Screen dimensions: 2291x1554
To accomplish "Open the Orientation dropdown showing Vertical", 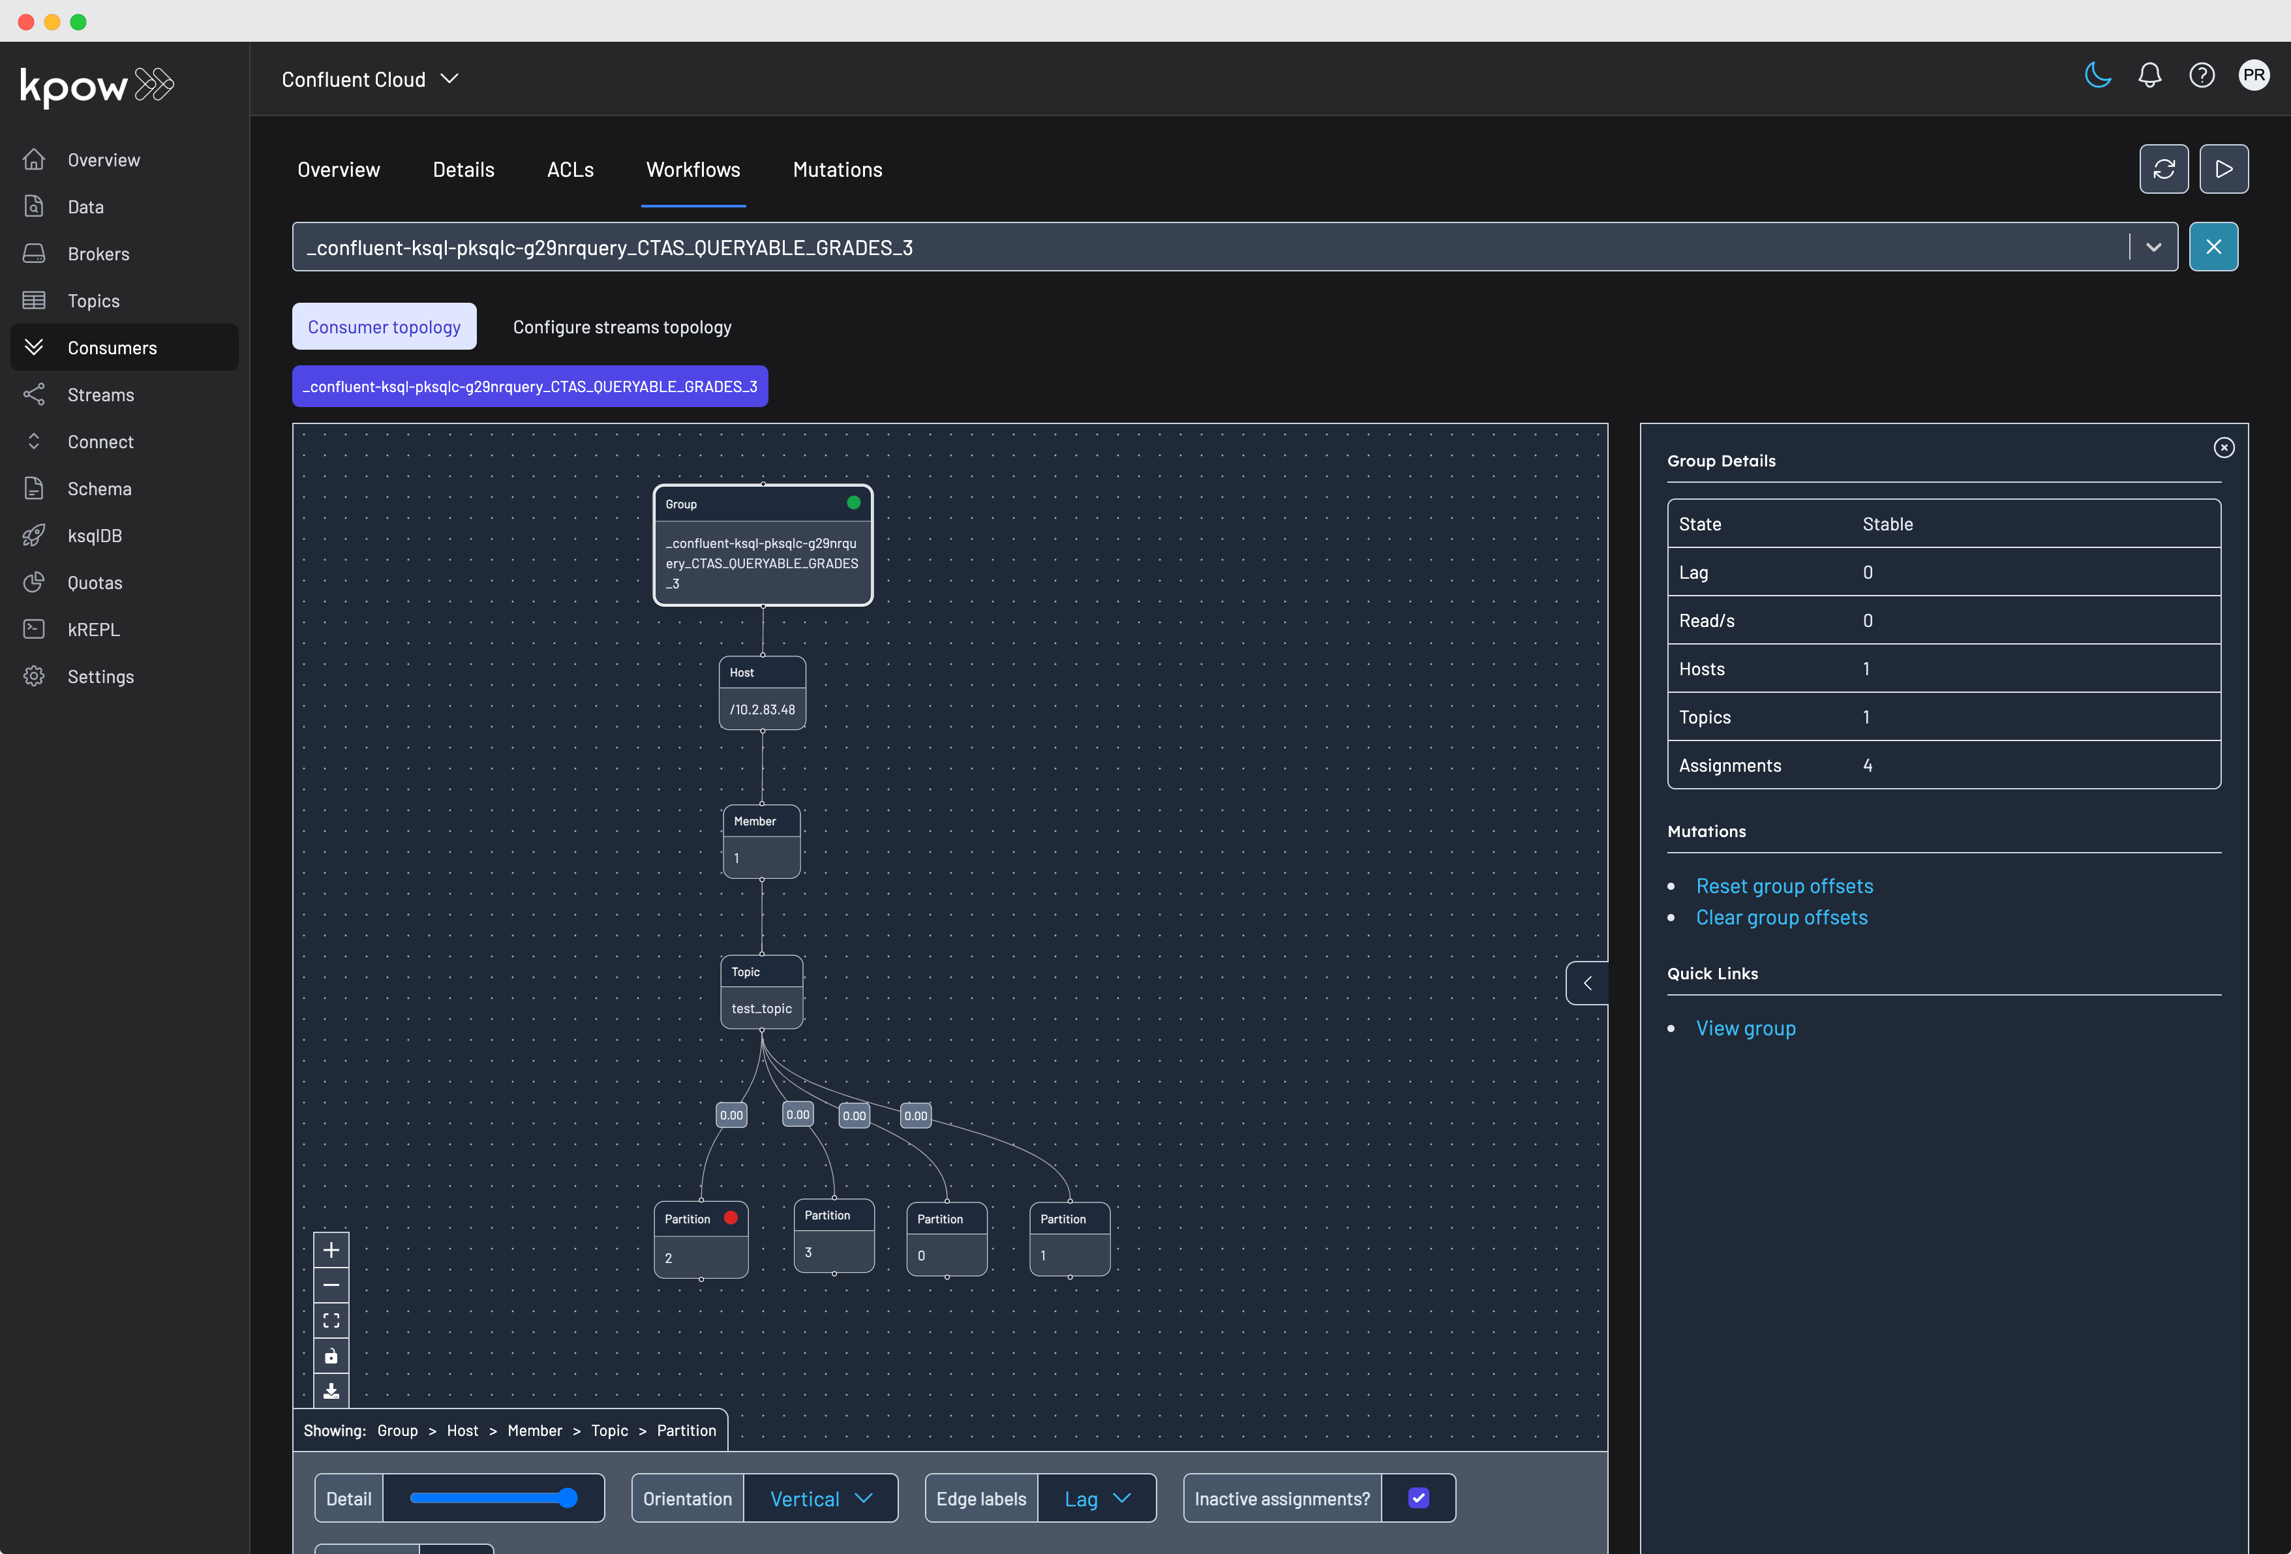I will pyautogui.click(x=820, y=1498).
